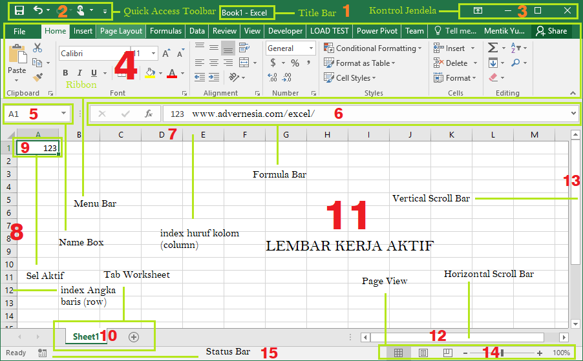Viewport: 583px width, 361px height.
Task: Add a new sheet with the plus icon
Action: point(134,337)
